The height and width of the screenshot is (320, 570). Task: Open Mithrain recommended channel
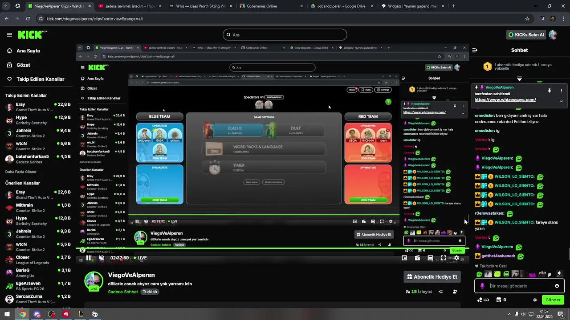click(x=38, y=208)
